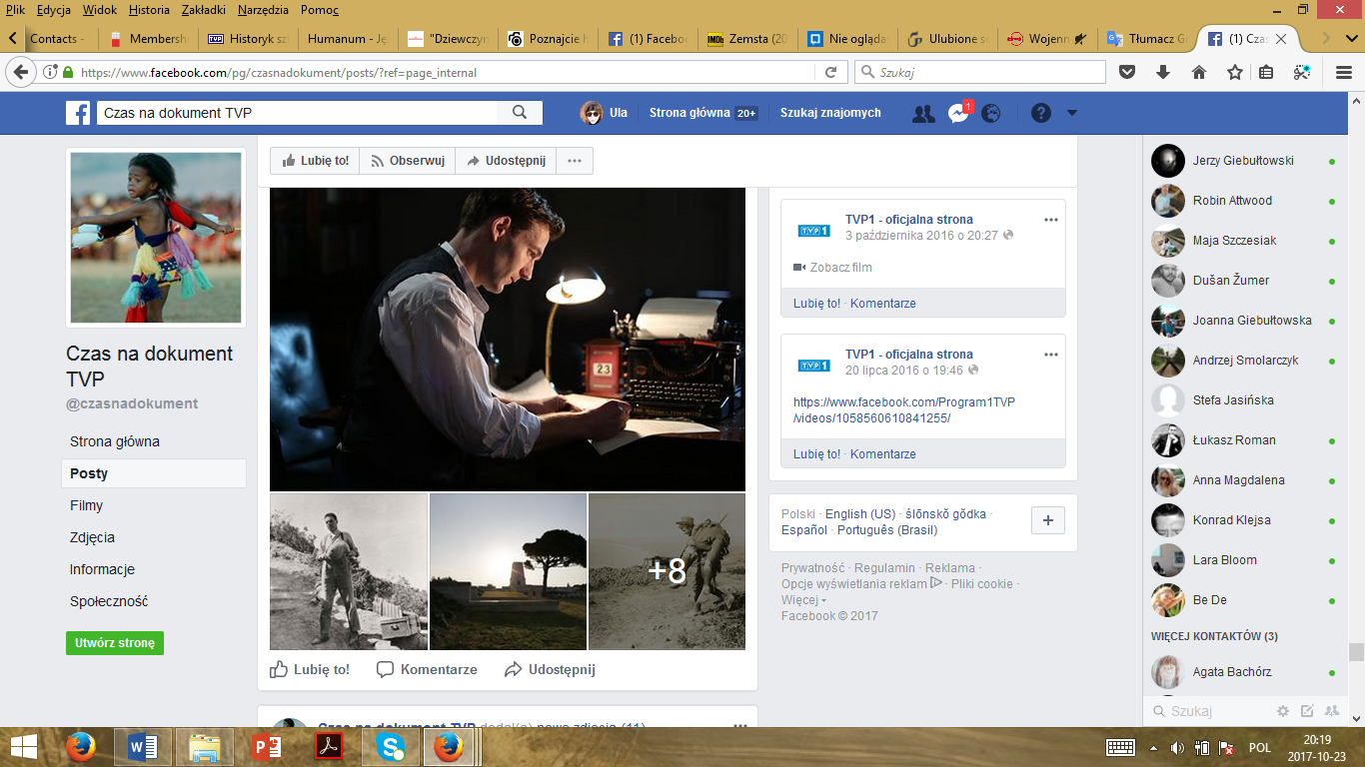Click the Lubię to! page button
This screenshot has height=767, width=1365.
pos(315,161)
